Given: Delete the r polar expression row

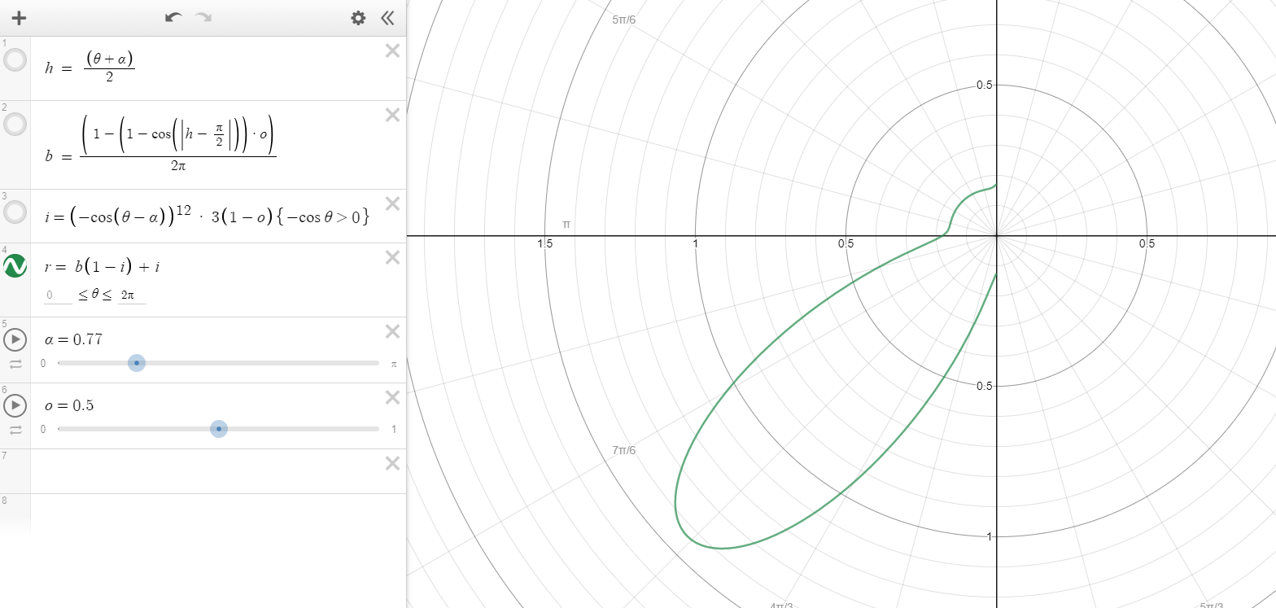Looking at the screenshot, I should point(392,257).
